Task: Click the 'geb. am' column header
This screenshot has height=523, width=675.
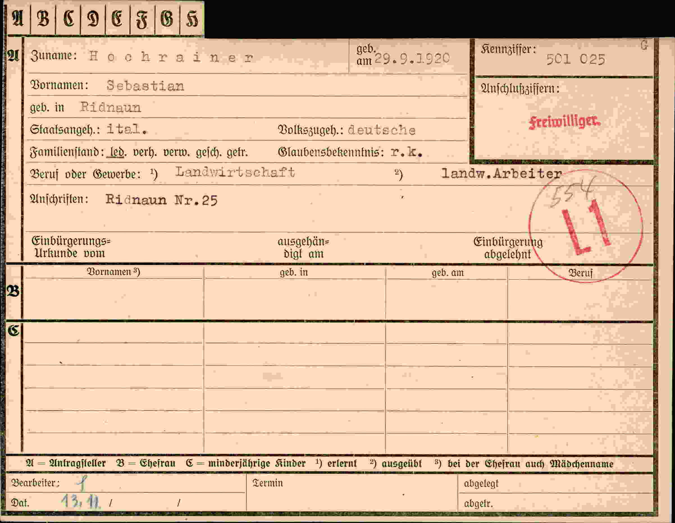Action: tap(448, 273)
